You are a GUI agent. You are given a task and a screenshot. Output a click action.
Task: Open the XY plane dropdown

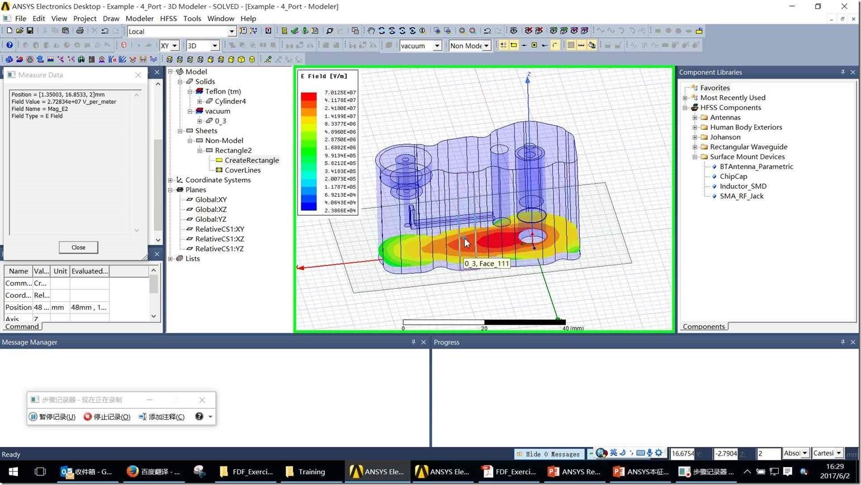(x=174, y=46)
